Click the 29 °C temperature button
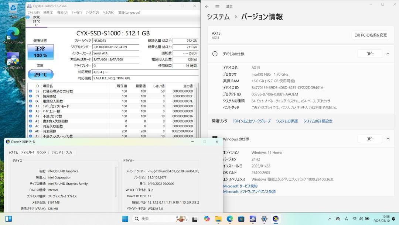 pyautogui.click(x=41, y=75)
